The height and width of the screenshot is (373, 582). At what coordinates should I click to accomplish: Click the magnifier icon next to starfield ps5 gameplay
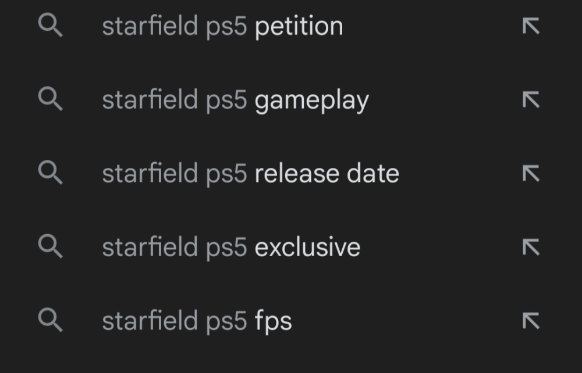pos(51,98)
